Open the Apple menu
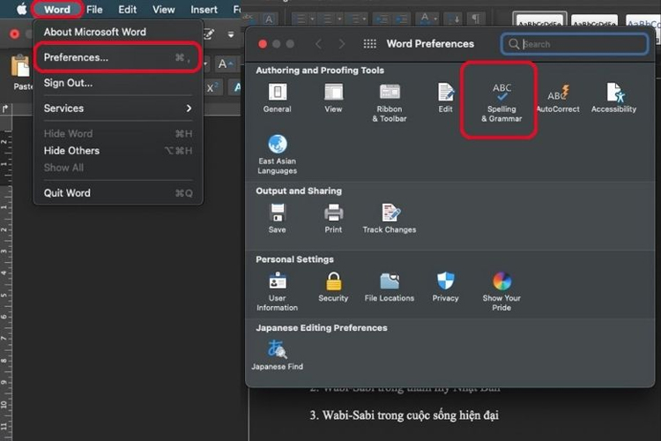Screen dimensions: 661x441 tap(19, 10)
